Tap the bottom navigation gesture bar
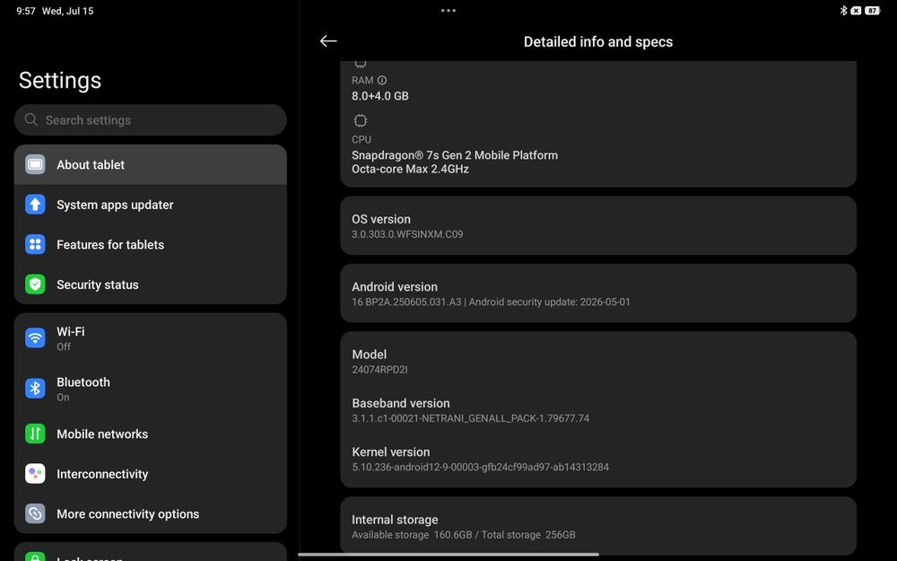Viewport: 897px width, 561px height. [448, 554]
